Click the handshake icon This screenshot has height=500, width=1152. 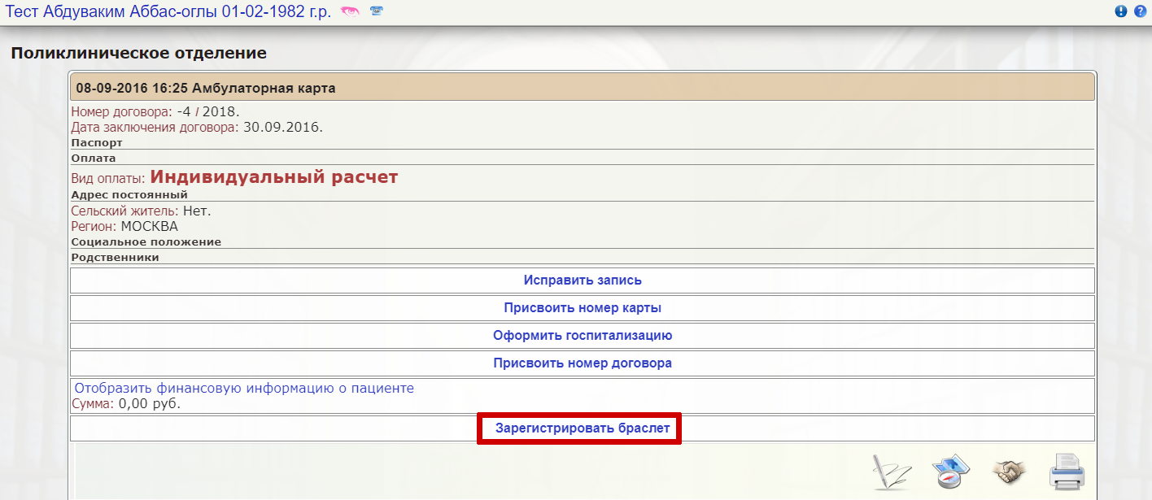point(1009,471)
